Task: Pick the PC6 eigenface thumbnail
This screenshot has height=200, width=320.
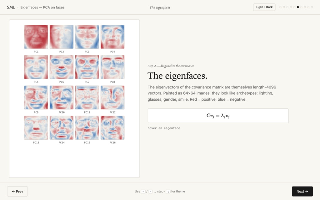Action: pos(62,67)
